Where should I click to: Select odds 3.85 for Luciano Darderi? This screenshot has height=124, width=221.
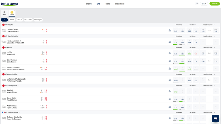pyautogui.click(x=176, y=31)
